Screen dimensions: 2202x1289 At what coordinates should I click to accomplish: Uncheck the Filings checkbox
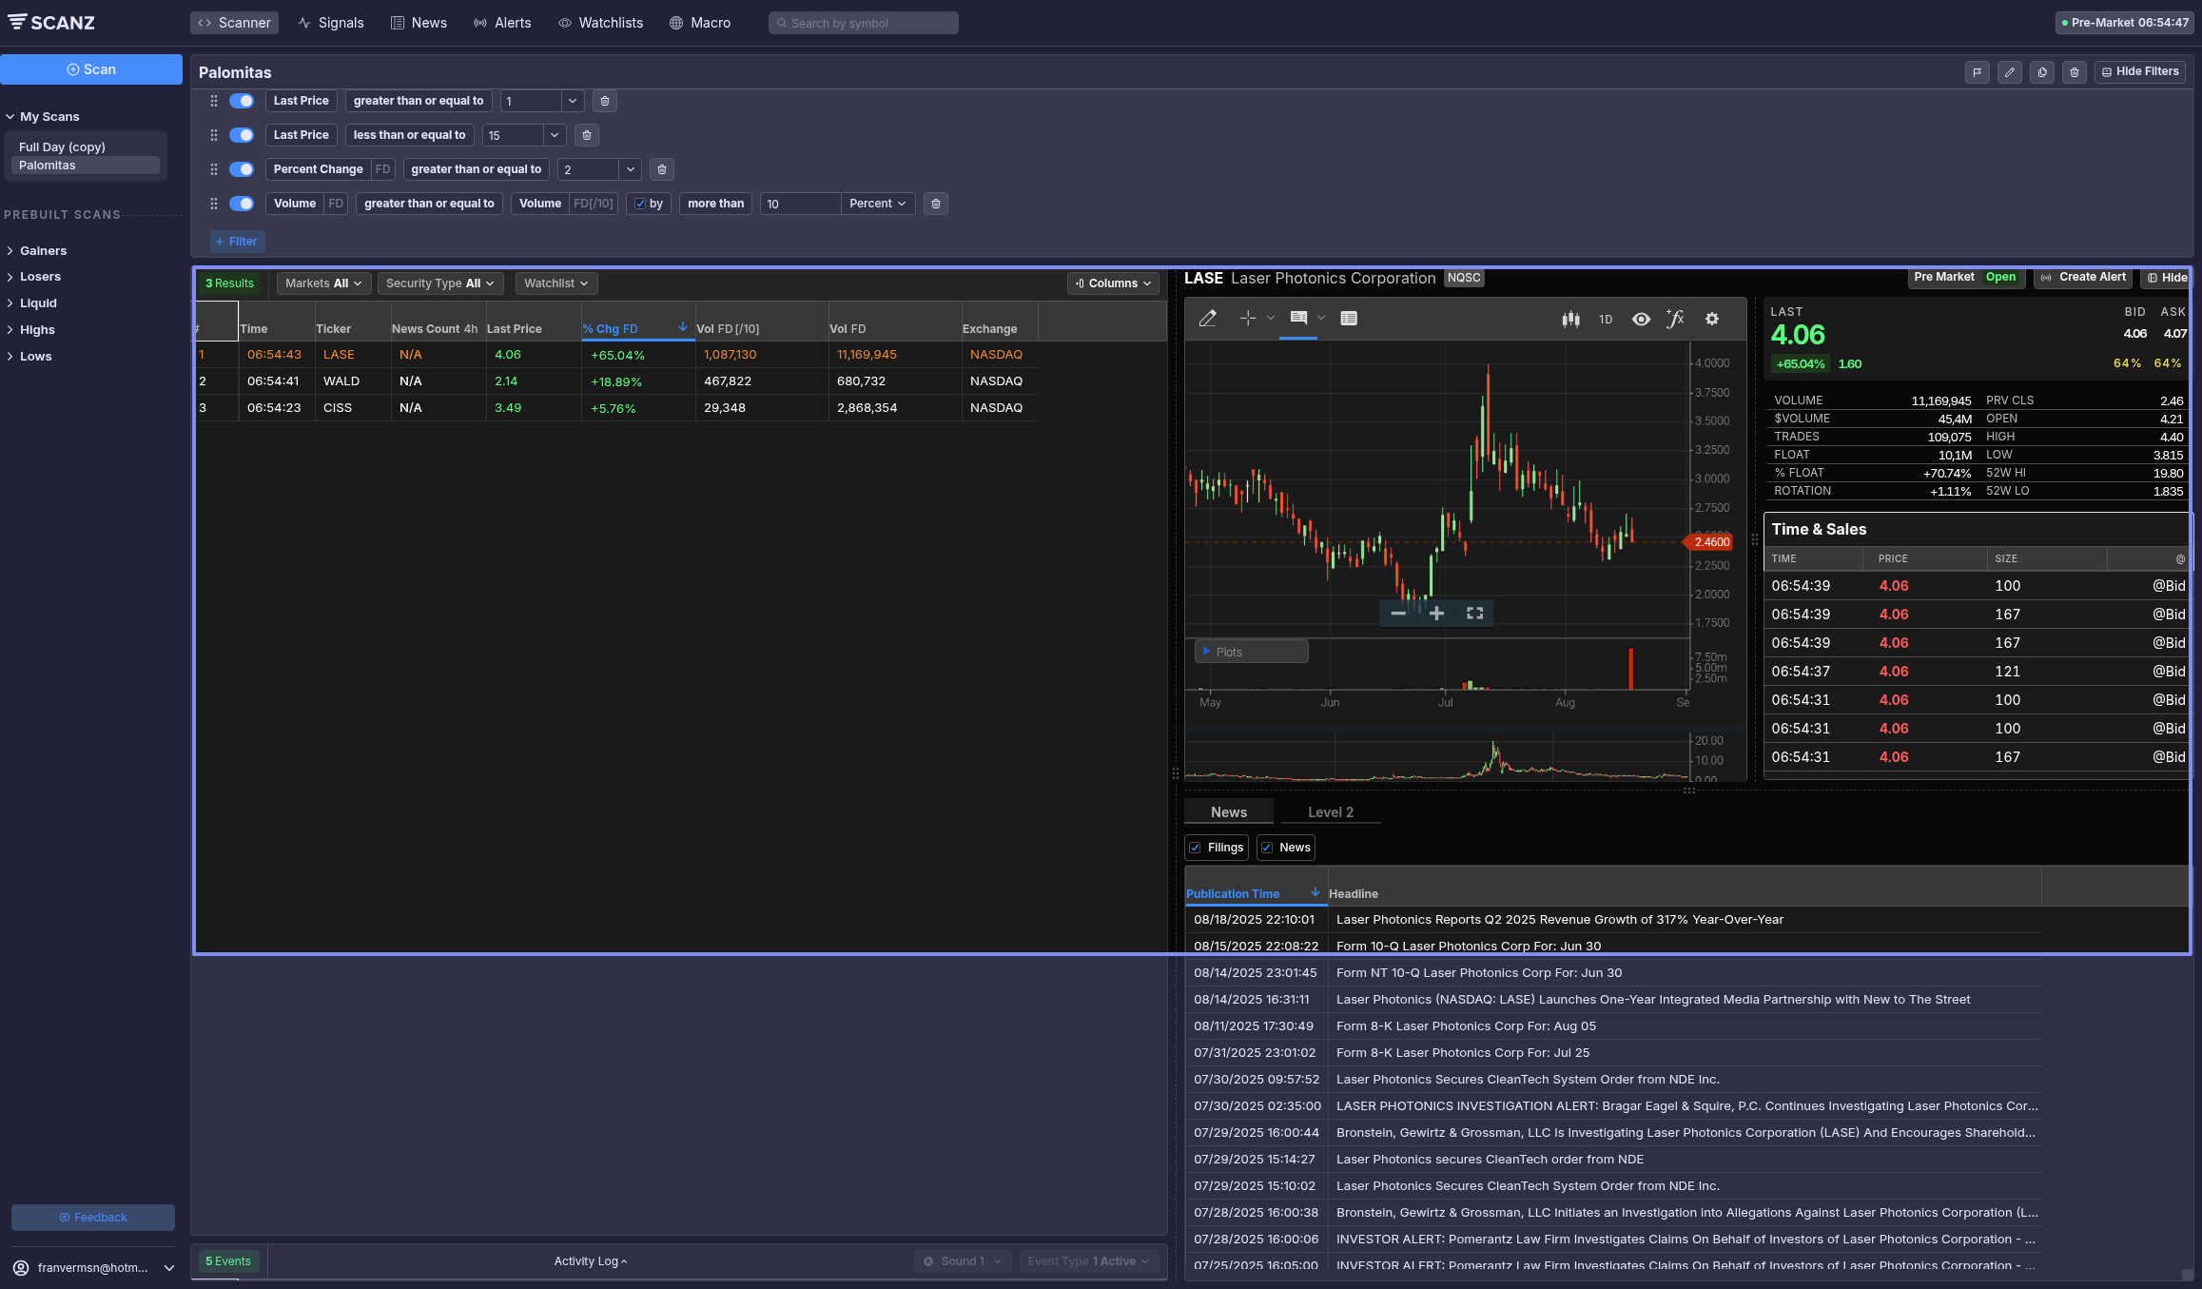(1195, 848)
